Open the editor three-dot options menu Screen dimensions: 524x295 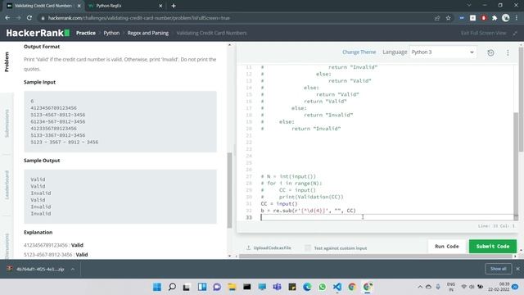click(508, 52)
